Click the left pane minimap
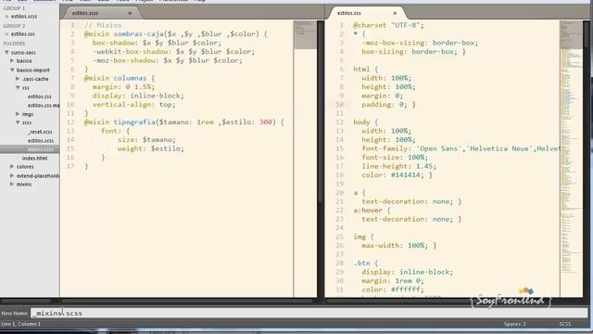Viewport: 593px width, 334px height. coord(305,159)
